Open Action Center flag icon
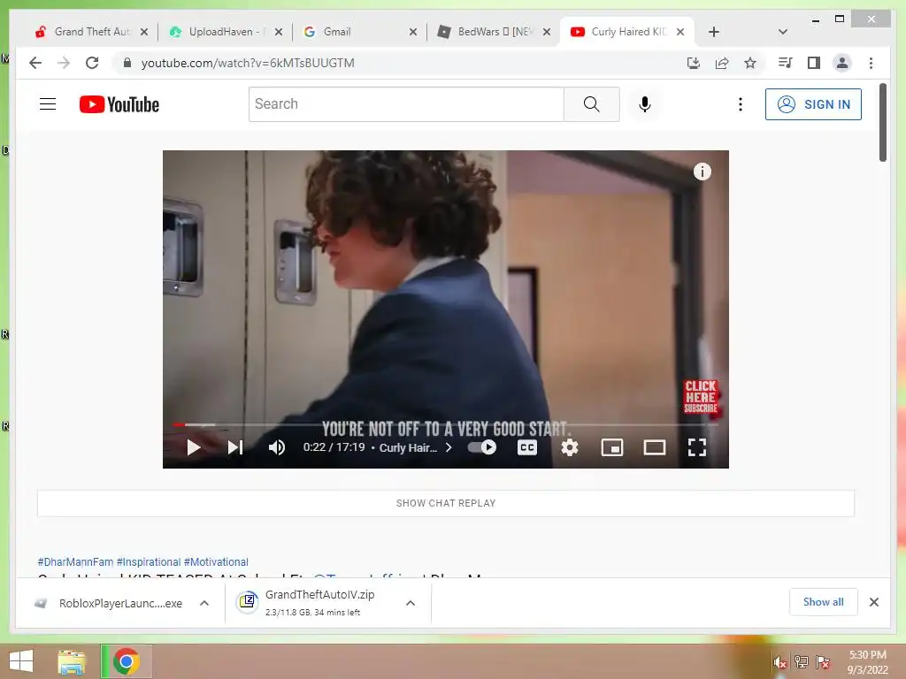This screenshot has height=679, width=906. 823,662
